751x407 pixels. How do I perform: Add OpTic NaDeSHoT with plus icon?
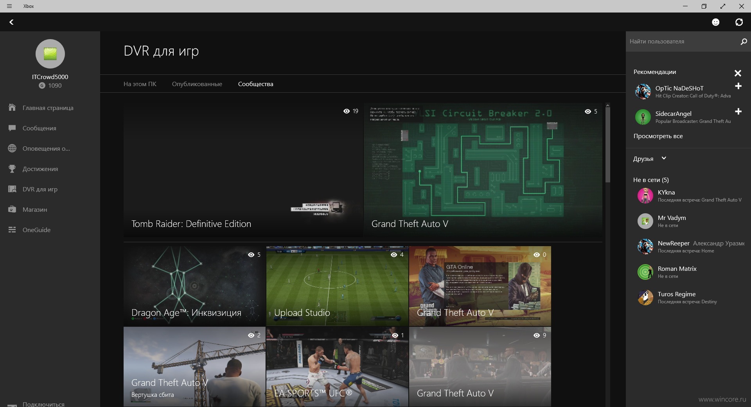point(738,86)
